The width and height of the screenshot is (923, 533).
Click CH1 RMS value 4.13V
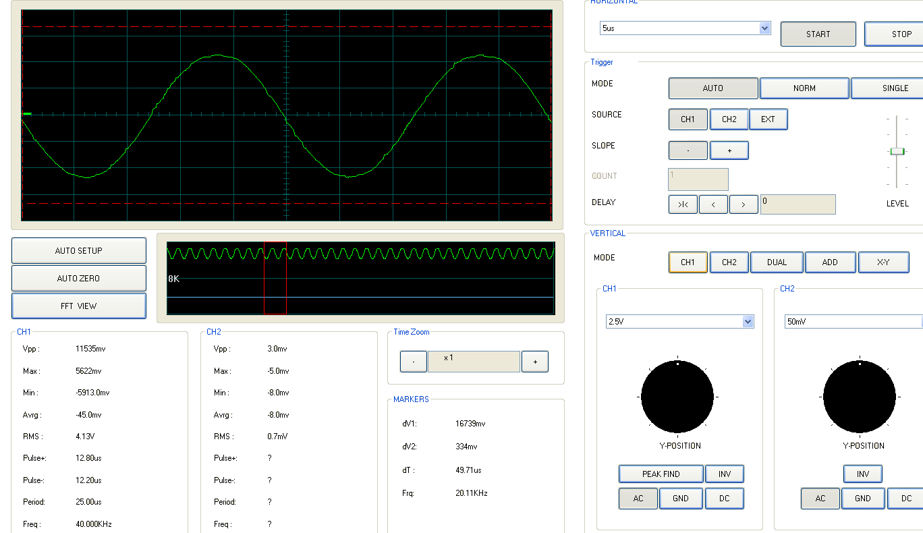85,437
